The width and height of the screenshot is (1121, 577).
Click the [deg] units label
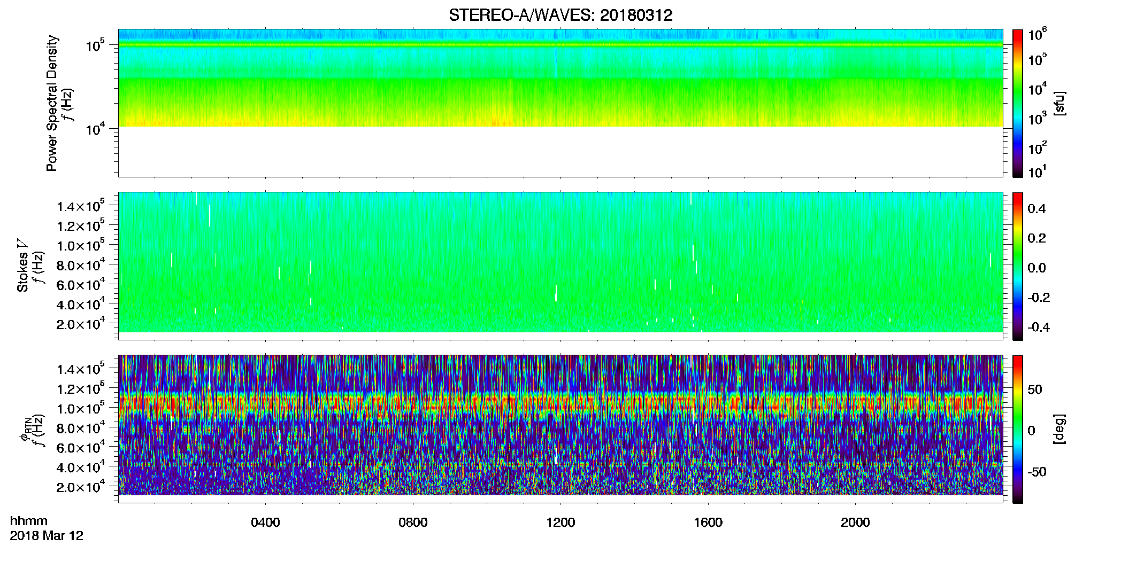(1059, 429)
